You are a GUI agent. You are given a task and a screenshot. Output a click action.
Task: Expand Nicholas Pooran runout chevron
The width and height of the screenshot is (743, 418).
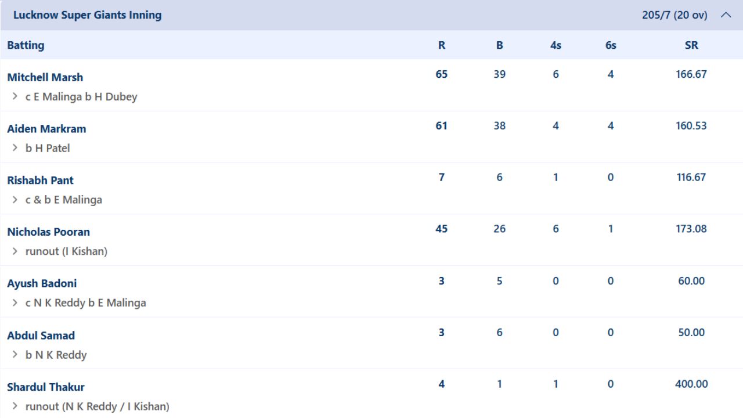click(x=15, y=251)
